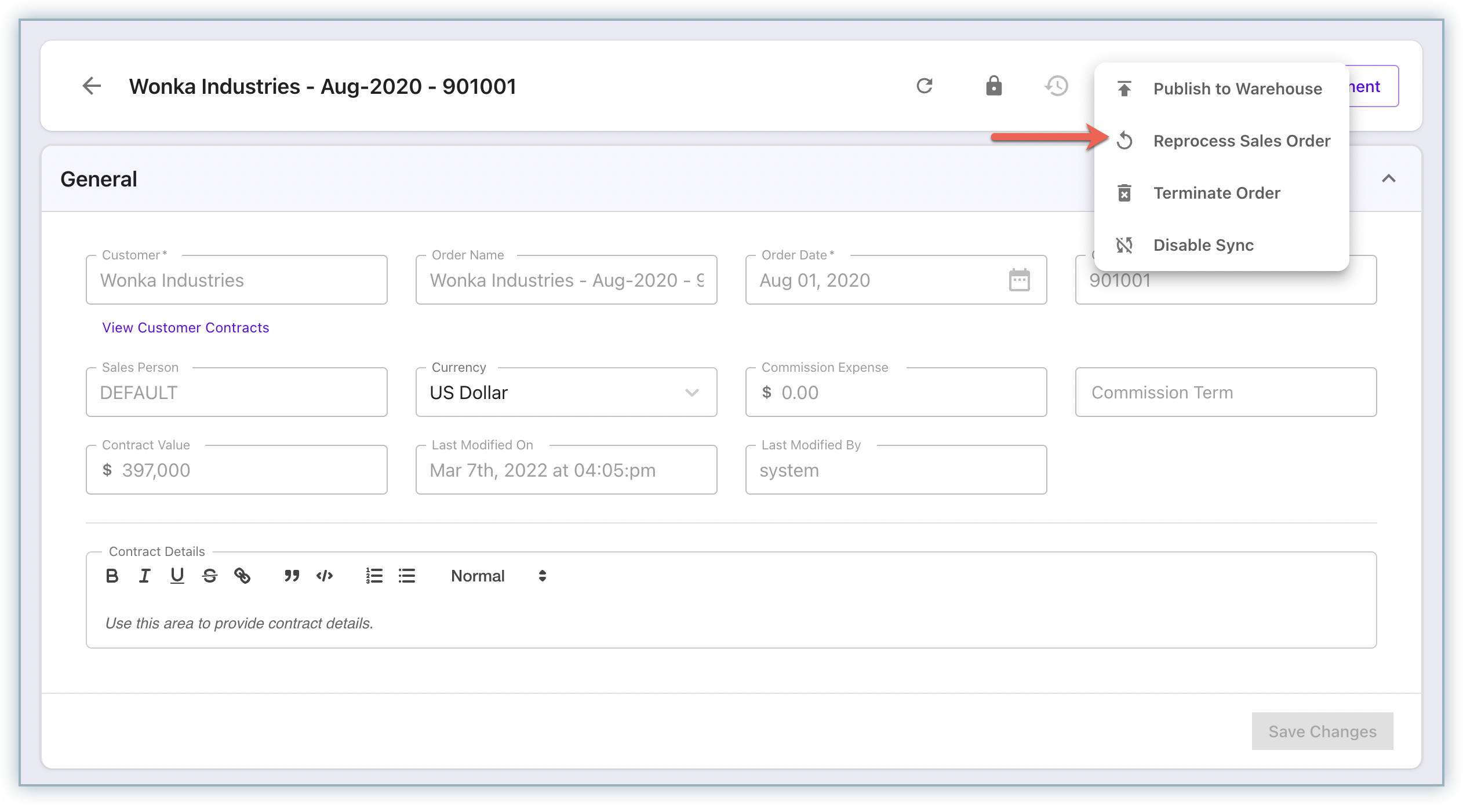Click the Order Name field
This screenshot has width=1463, height=805.
pos(566,280)
